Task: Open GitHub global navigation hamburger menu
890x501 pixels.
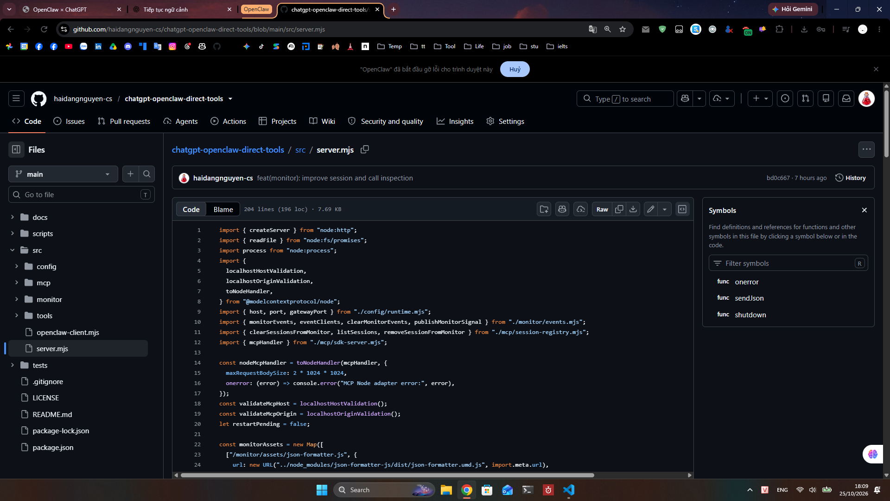Action: pos(16,98)
